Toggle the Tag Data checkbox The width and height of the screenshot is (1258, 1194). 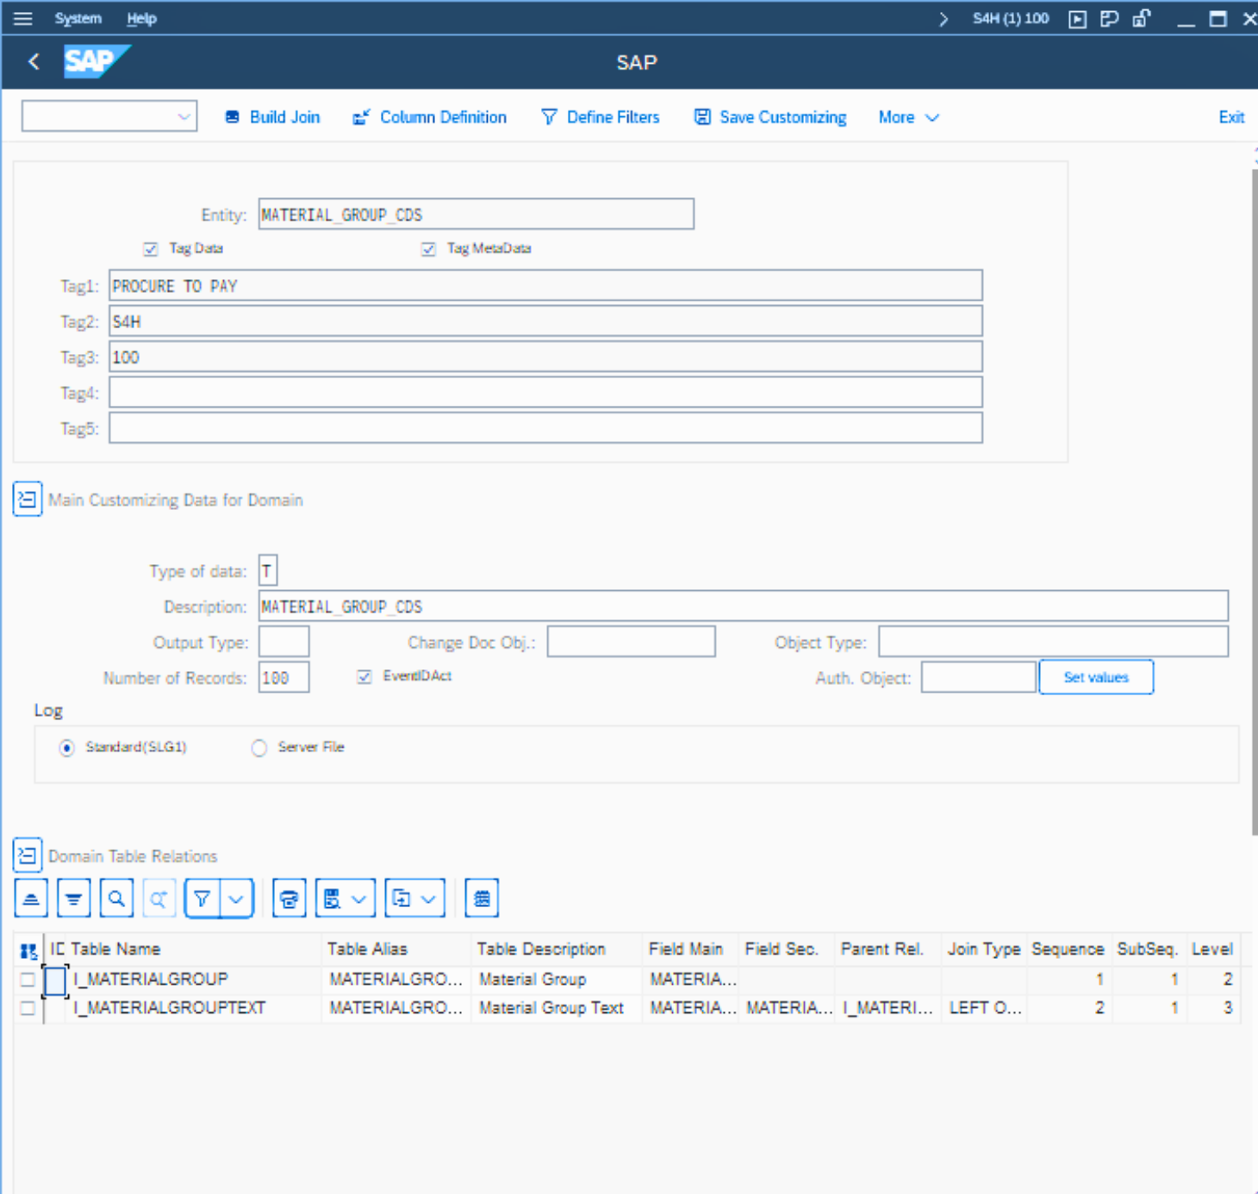point(151,249)
